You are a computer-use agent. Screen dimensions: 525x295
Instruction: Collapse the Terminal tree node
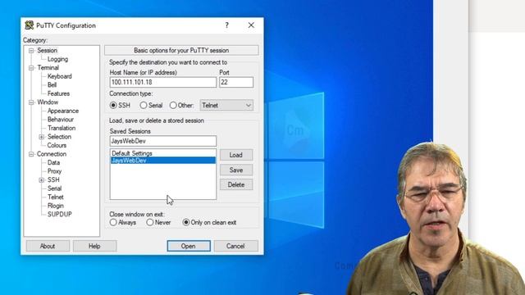click(x=31, y=68)
